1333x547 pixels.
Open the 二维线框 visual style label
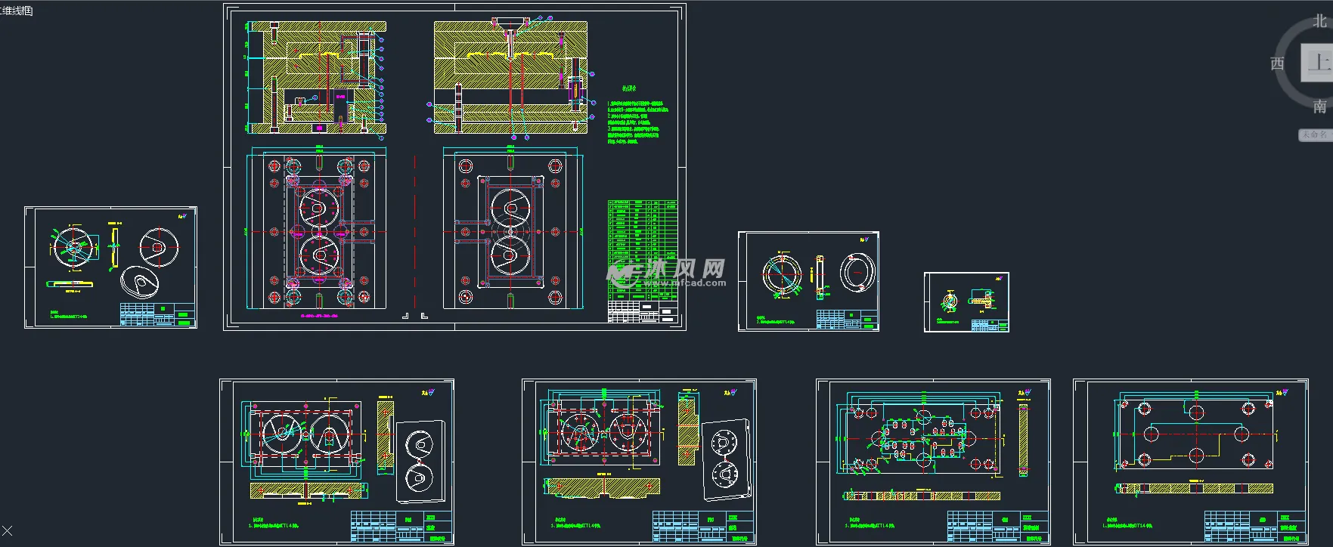pos(17,11)
